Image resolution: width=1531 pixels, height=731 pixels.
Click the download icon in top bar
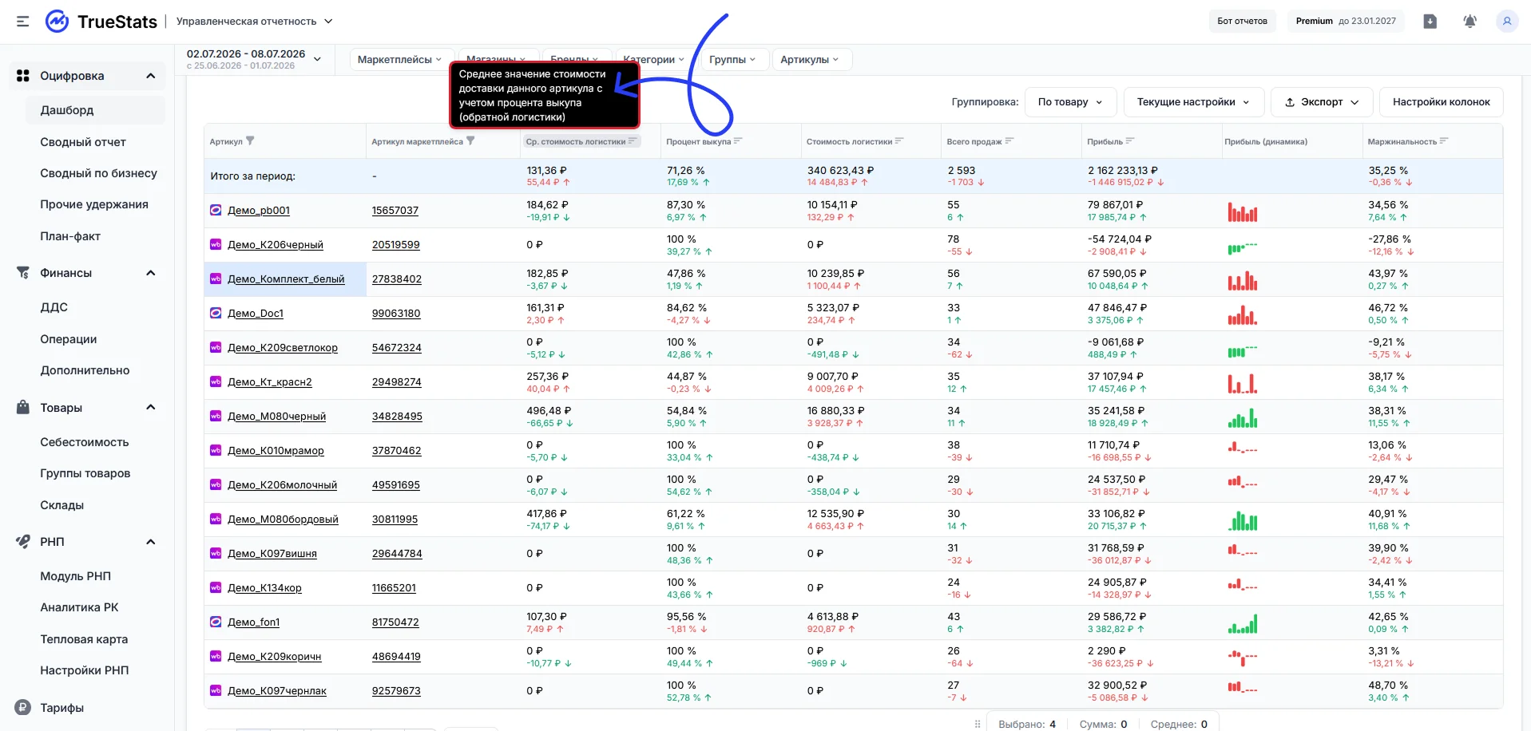(1430, 22)
